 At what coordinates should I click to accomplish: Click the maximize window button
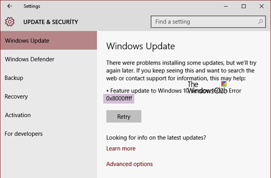click(243, 6)
